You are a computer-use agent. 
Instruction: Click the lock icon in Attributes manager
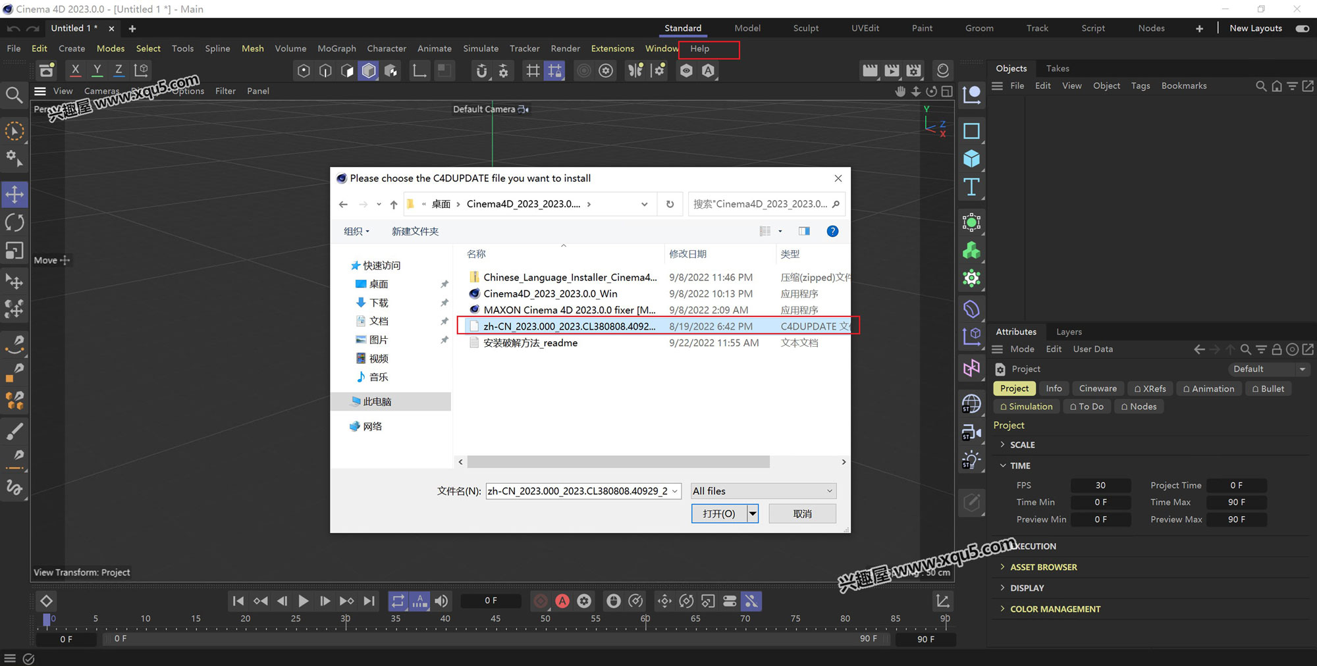pyautogui.click(x=1277, y=349)
